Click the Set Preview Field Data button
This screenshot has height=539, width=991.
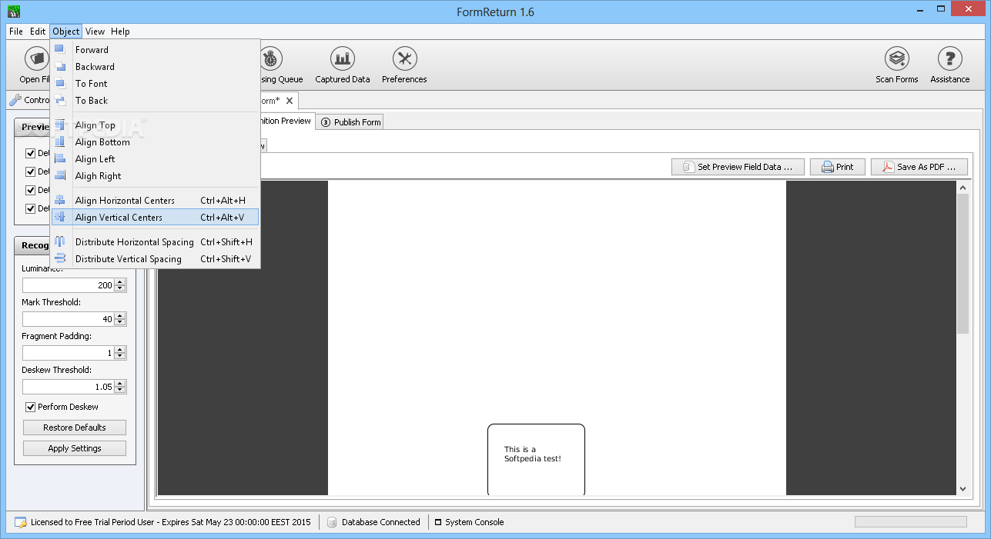pos(738,167)
